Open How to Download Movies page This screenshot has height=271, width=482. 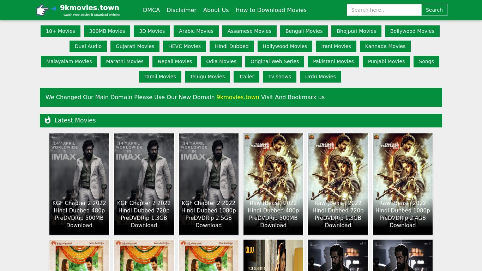pos(271,10)
